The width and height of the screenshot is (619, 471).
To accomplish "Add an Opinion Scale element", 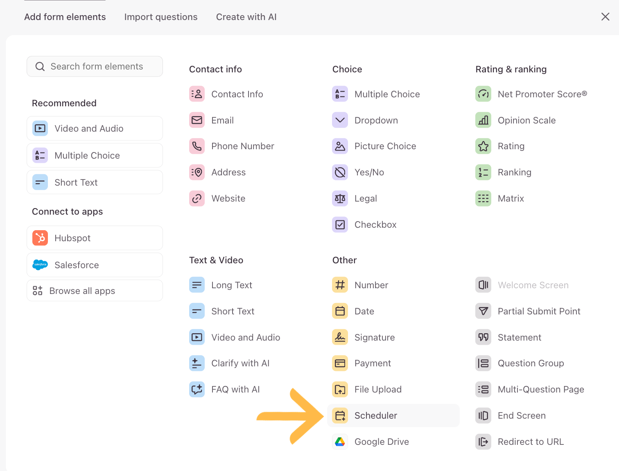I will coord(526,120).
